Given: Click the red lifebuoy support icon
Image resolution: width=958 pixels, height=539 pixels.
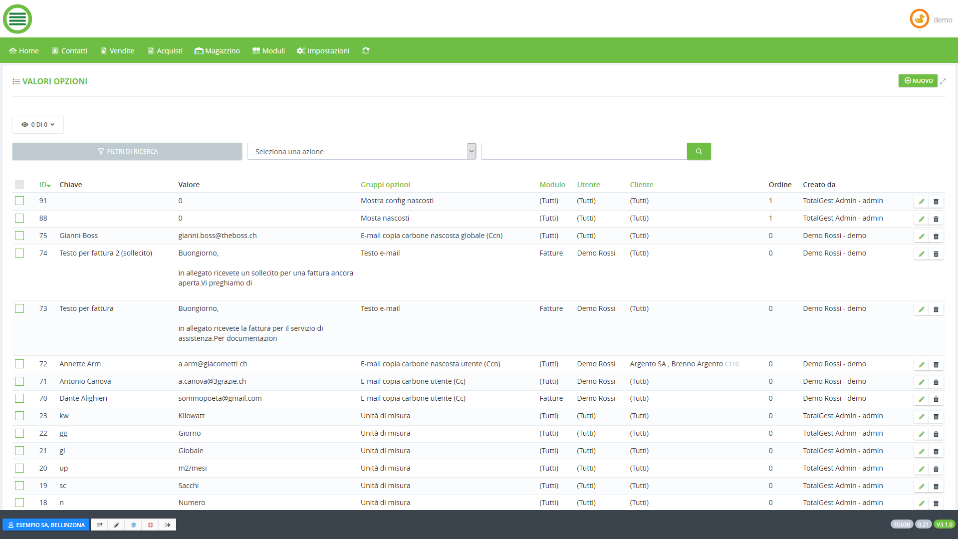Looking at the screenshot, I should [x=150, y=525].
